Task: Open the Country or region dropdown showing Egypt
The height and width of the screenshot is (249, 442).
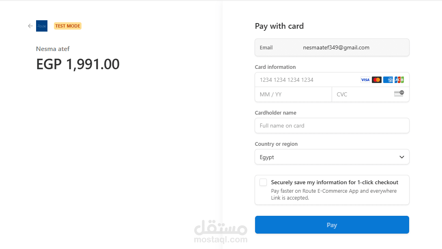Action: [x=332, y=157]
